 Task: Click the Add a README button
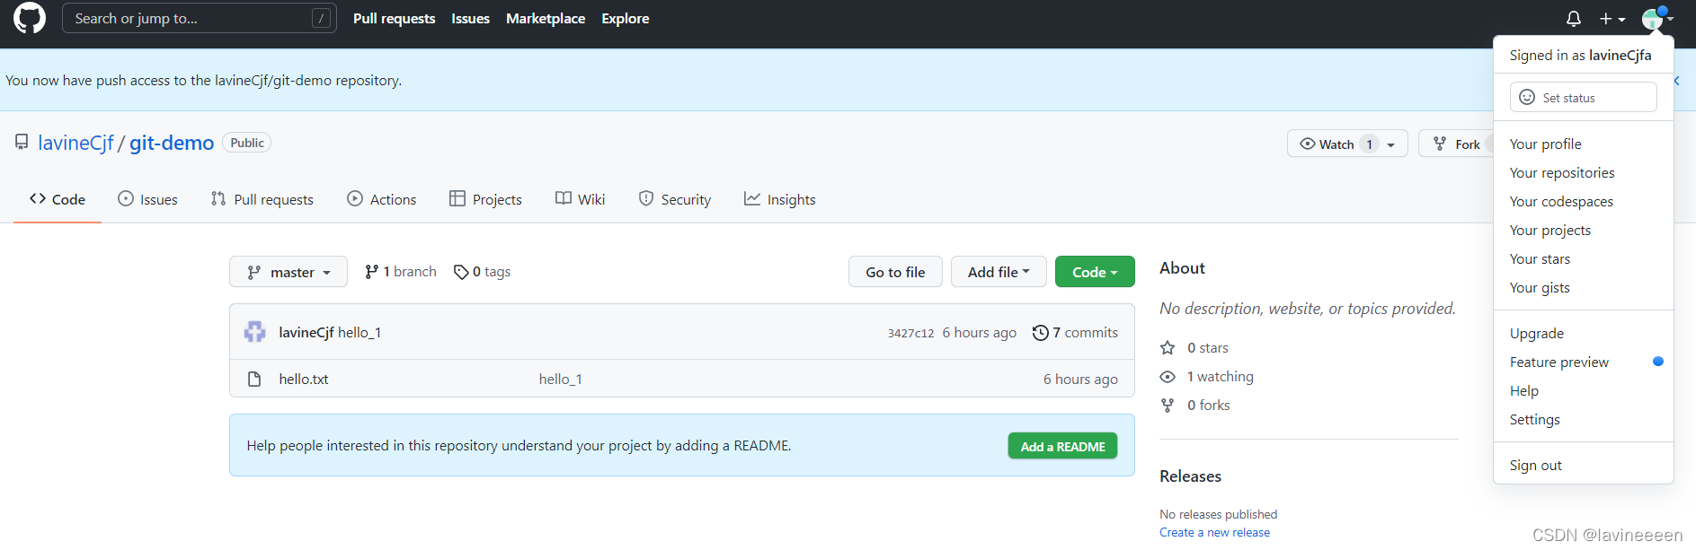(x=1062, y=446)
